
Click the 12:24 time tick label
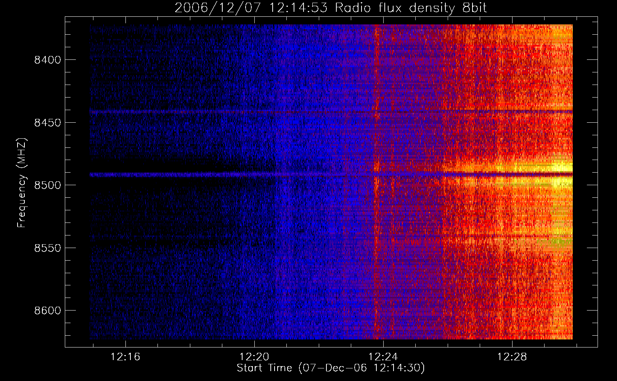(x=383, y=357)
